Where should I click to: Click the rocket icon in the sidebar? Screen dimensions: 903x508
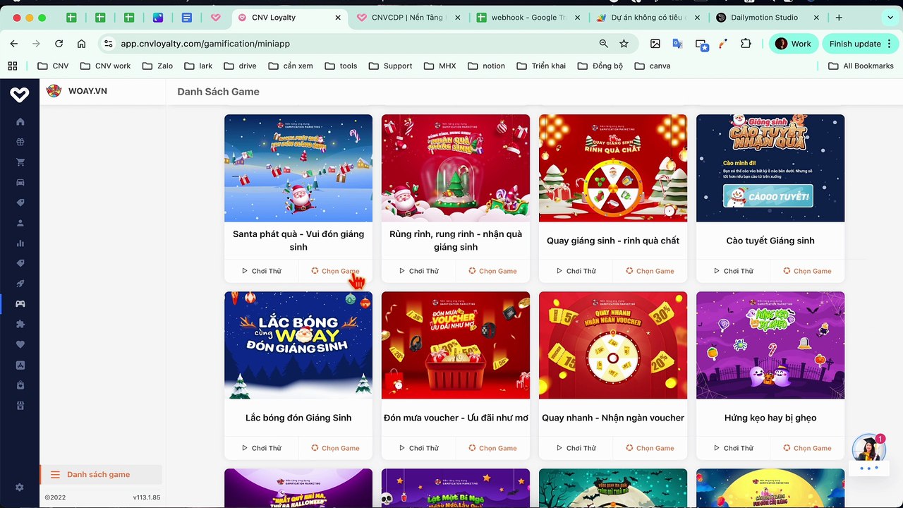coord(20,284)
